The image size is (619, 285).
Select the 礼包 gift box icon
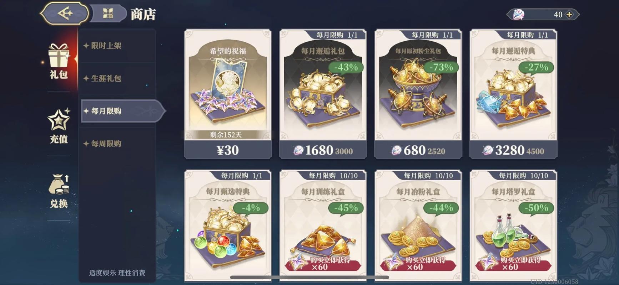click(59, 61)
